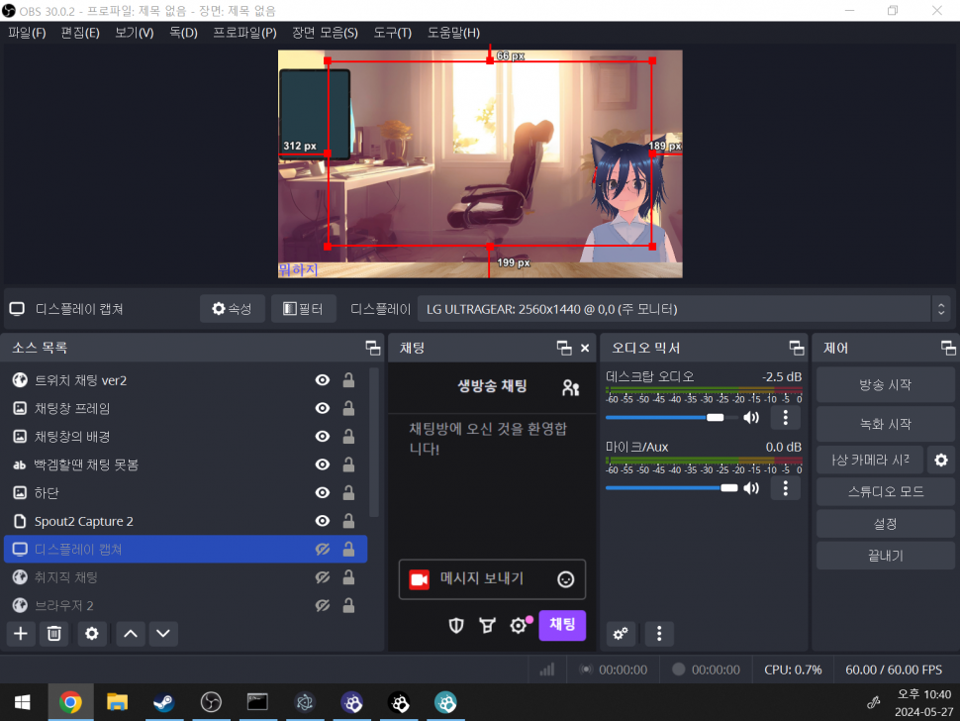Configure virtual camera gear icon
Screen dimensions: 960x721
pos(941,460)
